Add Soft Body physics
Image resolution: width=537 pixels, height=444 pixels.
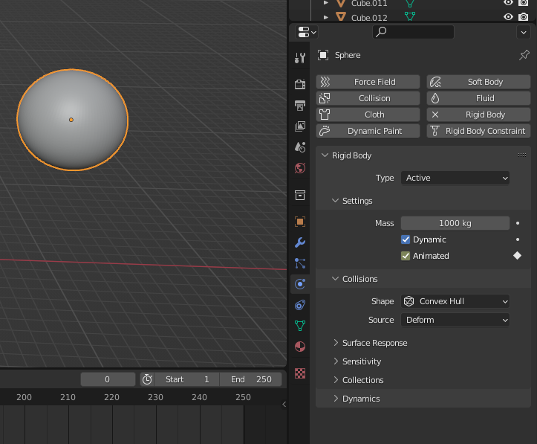pyautogui.click(x=478, y=82)
